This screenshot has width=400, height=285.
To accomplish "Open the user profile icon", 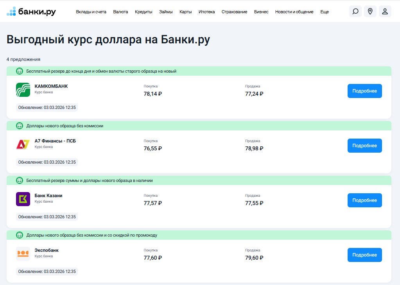I will coord(385,11).
